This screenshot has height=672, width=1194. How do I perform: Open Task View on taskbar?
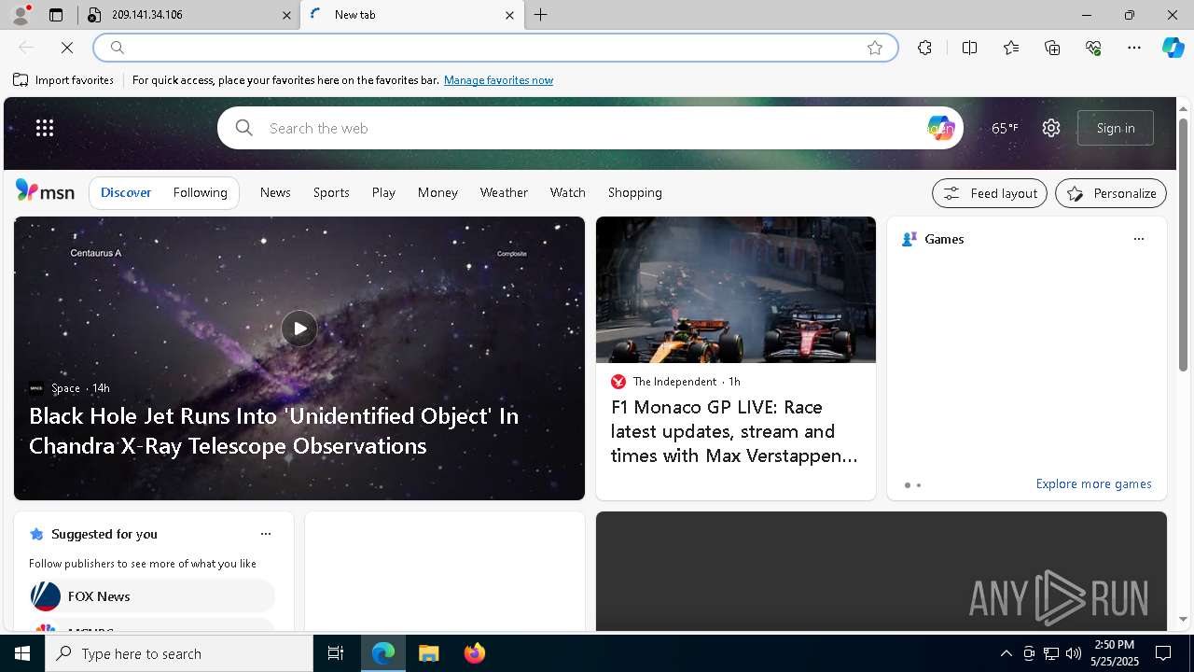point(336,653)
